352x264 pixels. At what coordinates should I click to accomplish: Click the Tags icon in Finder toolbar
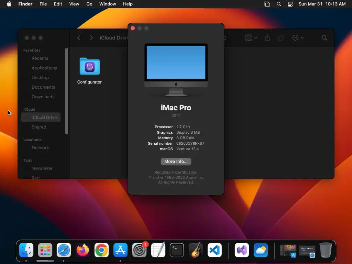click(281, 38)
